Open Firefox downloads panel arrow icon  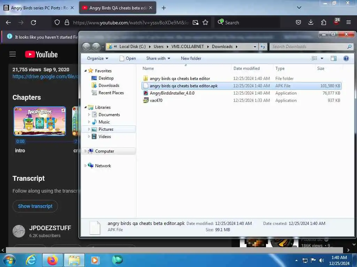coord(311,22)
